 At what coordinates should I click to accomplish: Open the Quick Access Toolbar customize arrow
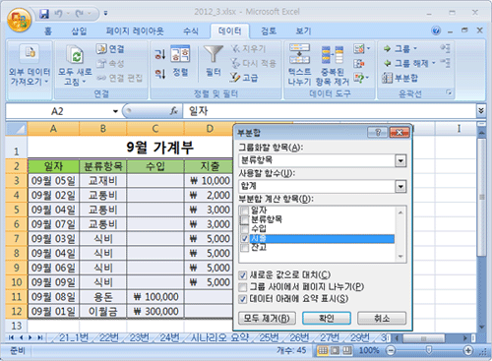[x=105, y=14]
